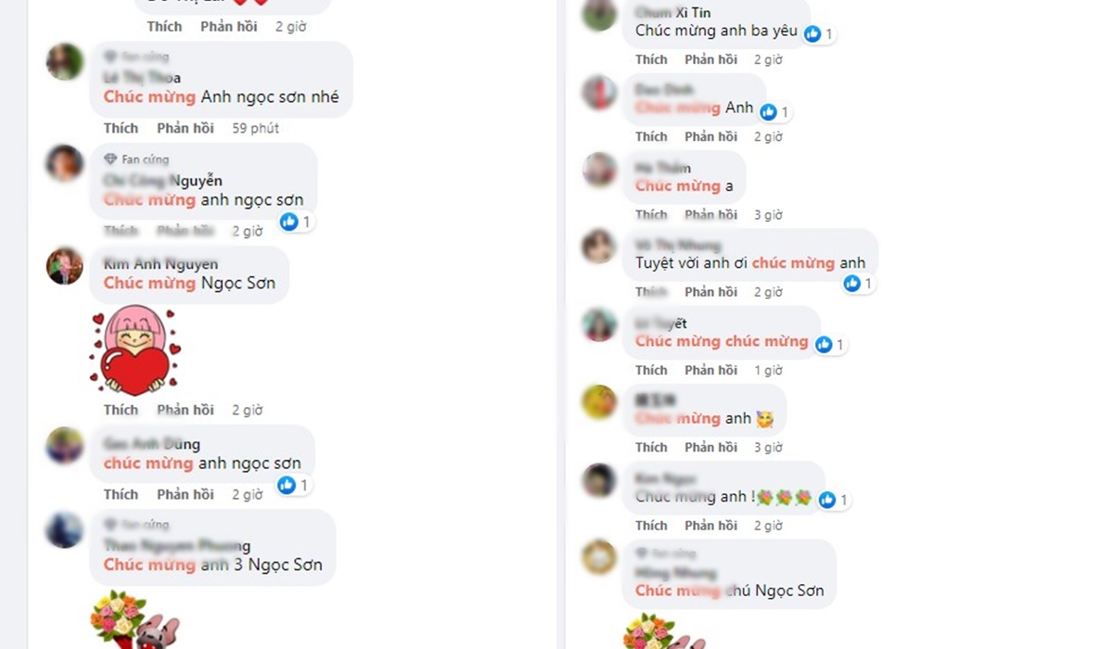Click the "59 phút" timestamp link
Image resolution: width=1113 pixels, height=649 pixels.
coord(255,128)
